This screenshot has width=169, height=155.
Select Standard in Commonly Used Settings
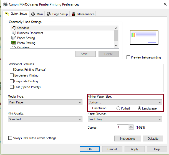click(62, 28)
